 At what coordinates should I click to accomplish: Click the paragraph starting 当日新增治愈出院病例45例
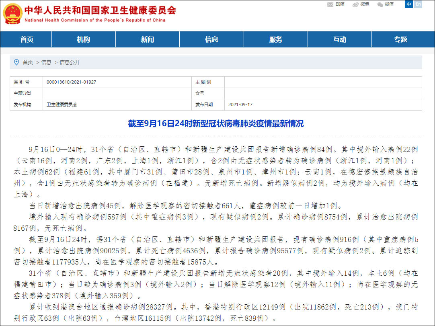coord(186,205)
